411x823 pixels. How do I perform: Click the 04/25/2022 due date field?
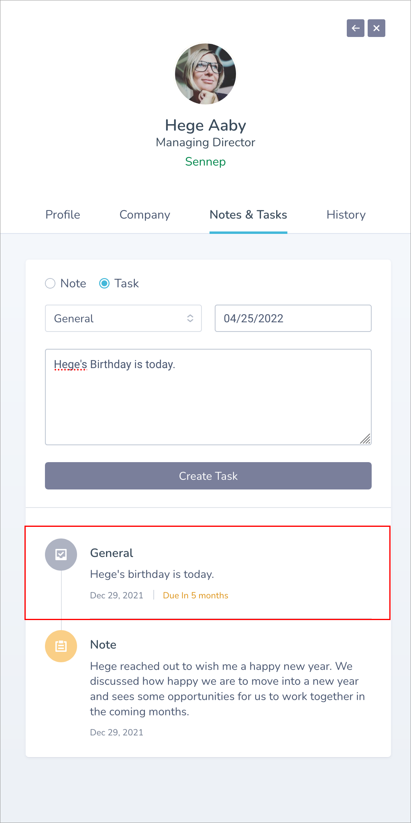click(293, 318)
